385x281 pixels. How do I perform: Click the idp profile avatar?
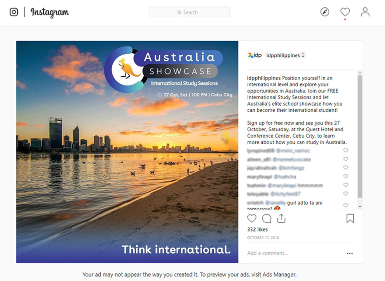tap(255, 55)
